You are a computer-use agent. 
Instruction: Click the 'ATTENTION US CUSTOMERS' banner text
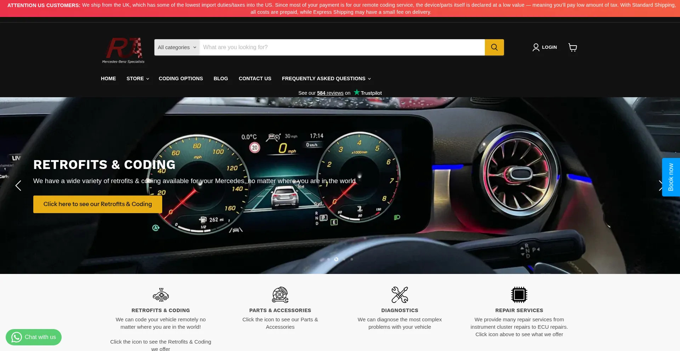[44, 5]
